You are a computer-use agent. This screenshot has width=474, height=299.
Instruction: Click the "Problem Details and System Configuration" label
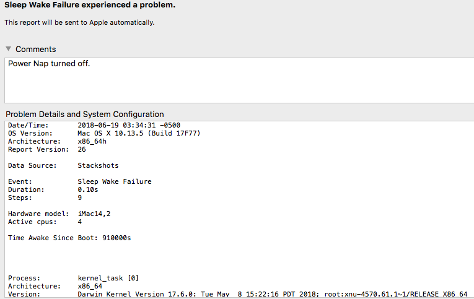coord(84,114)
